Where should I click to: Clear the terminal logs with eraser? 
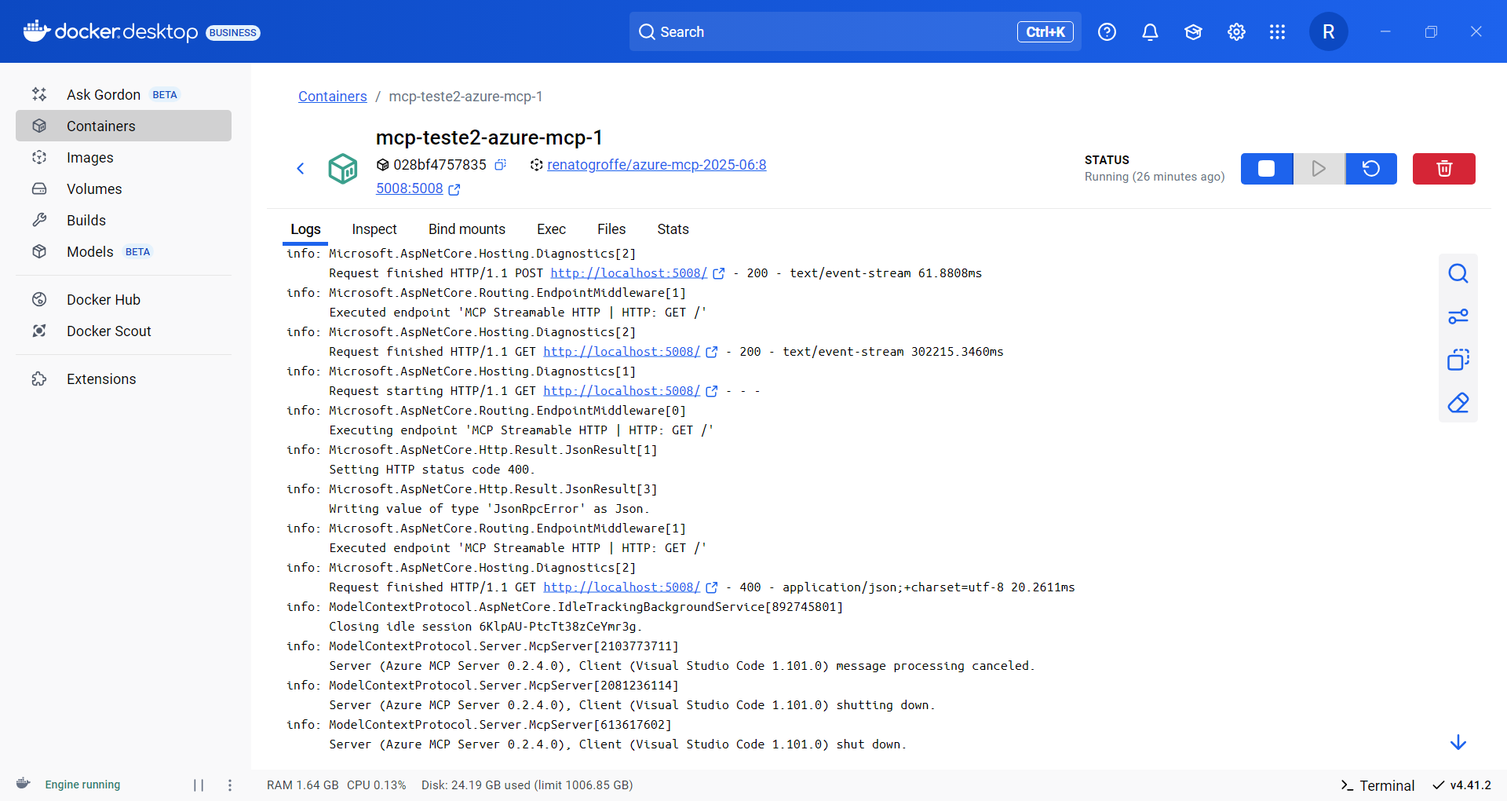click(x=1458, y=403)
